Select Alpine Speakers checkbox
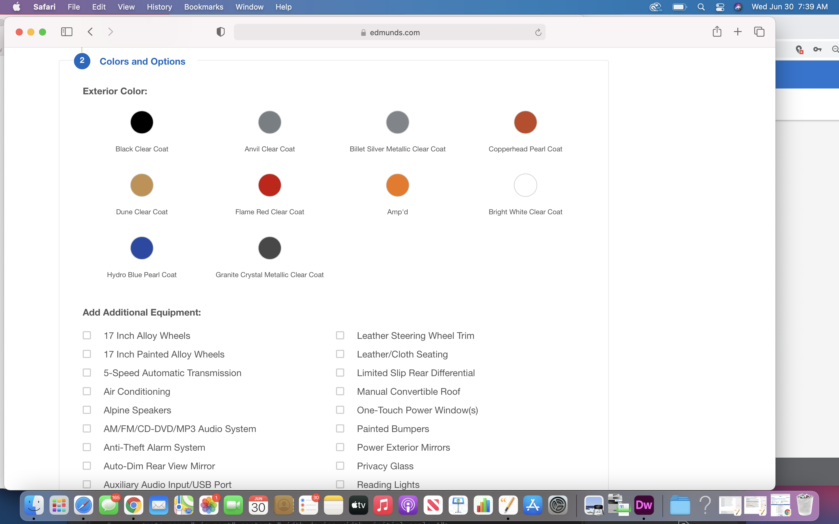This screenshot has width=839, height=524. click(x=87, y=410)
